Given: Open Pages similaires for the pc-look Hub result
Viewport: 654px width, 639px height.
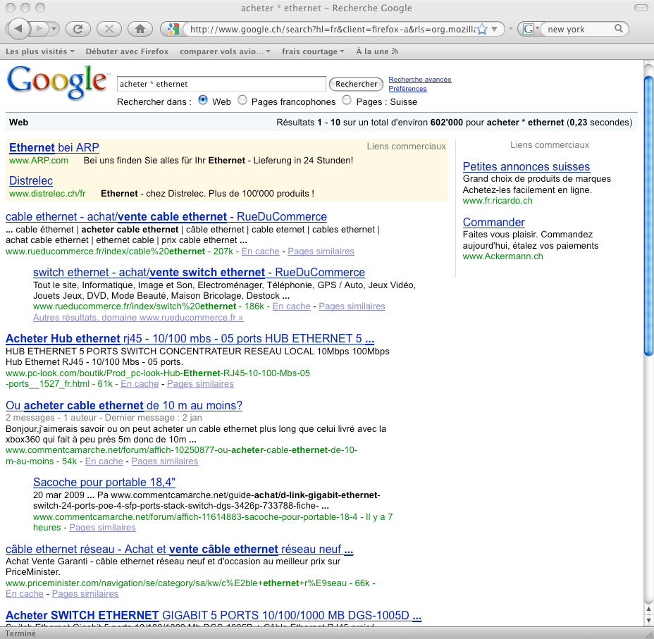Looking at the screenshot, I should pyautogui.click(x=200, y=384).
